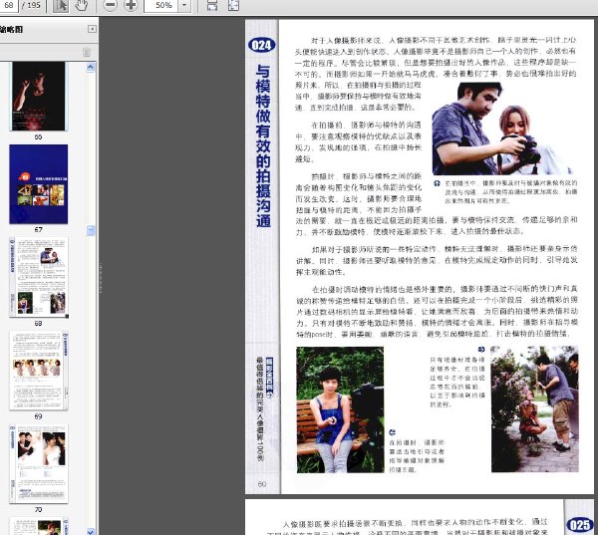Click the thumbnail panel scroll up arrow

pyautogui.click(x=91, y=68)
